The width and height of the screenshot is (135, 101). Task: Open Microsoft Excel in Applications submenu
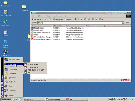(x=35, y=64)
